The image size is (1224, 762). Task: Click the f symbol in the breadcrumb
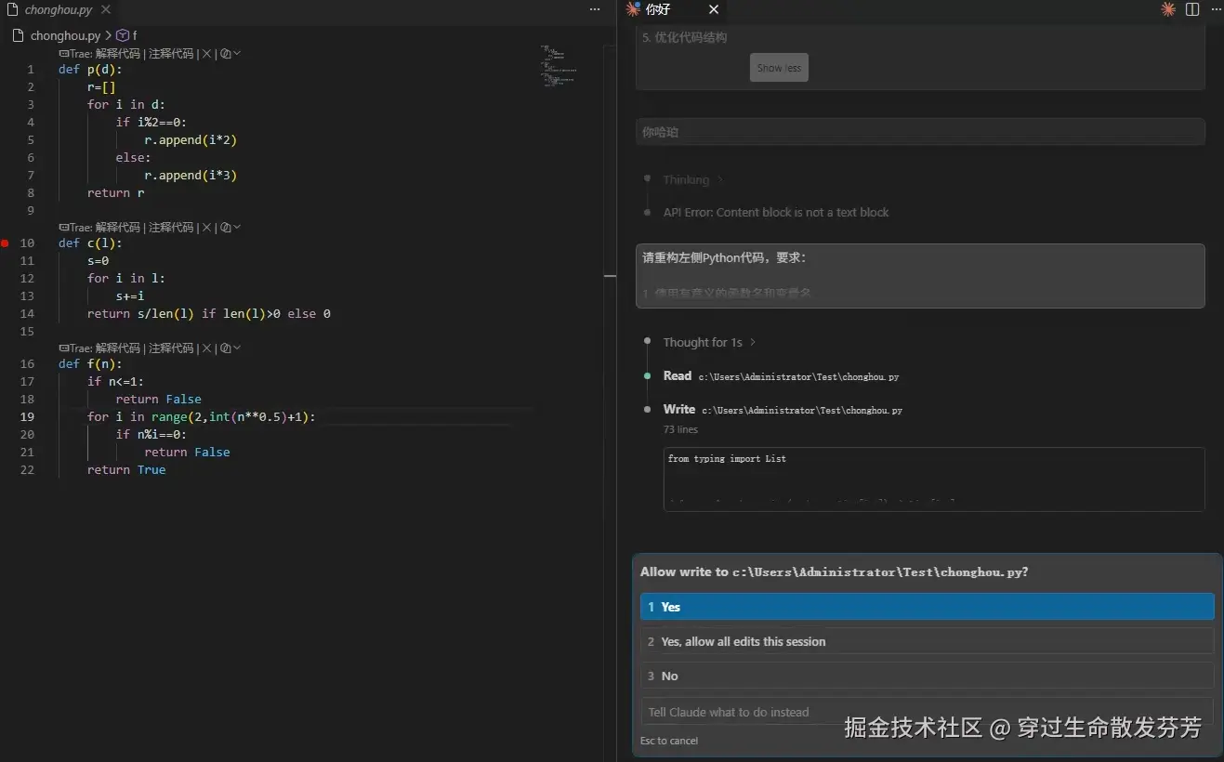(x=135, y=35)
